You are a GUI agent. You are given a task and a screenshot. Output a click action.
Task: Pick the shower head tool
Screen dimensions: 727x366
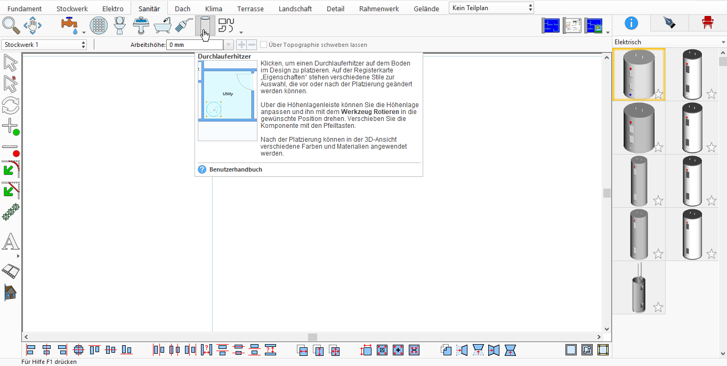[x=184, y=25]
